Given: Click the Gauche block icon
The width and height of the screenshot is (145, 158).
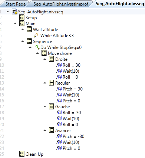Looking at the screenshot, I should (x=52, y=106).
